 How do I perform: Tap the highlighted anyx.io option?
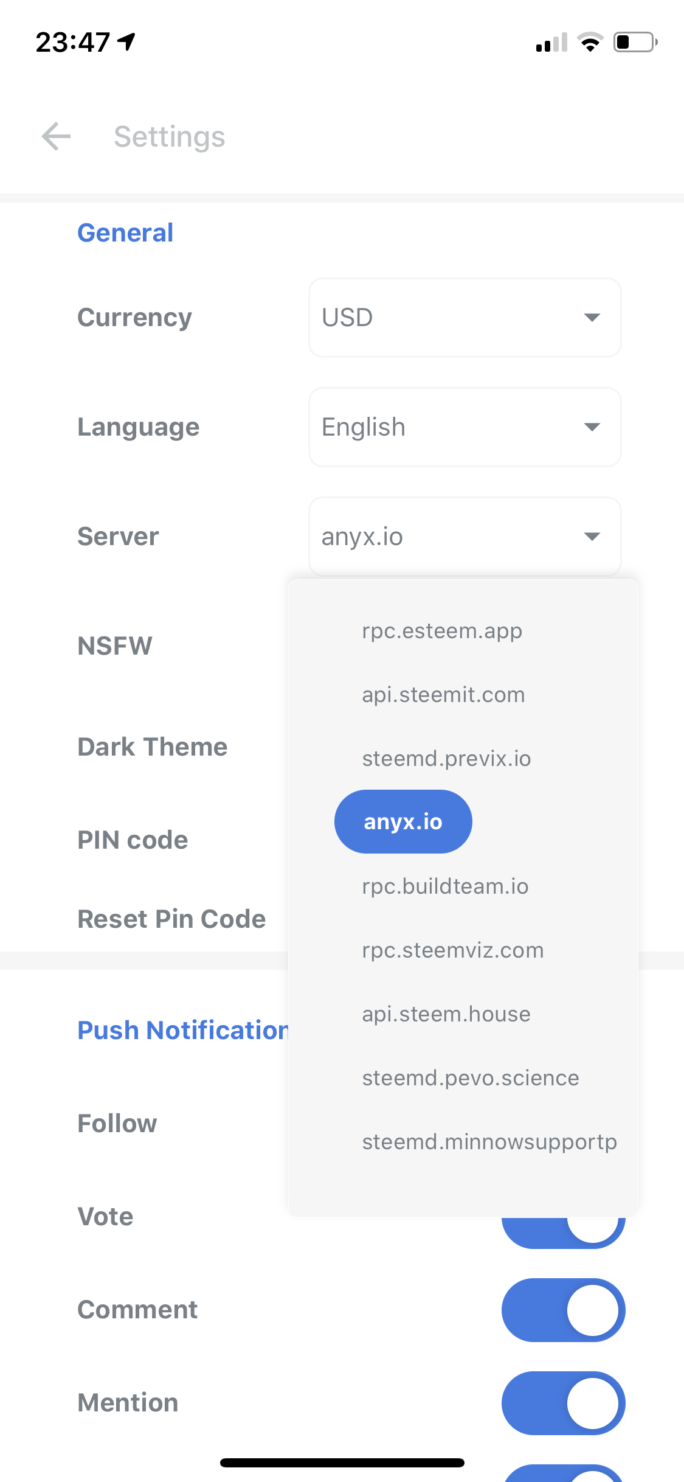(403, 822)
